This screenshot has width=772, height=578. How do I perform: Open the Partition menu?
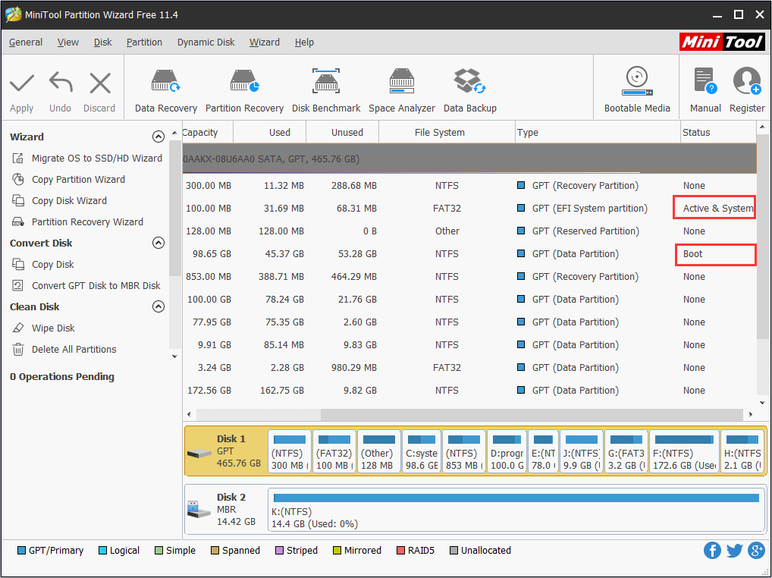pos(144,42)
